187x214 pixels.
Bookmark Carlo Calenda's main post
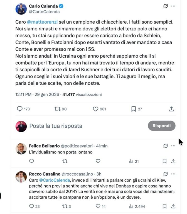coord(134,109)
